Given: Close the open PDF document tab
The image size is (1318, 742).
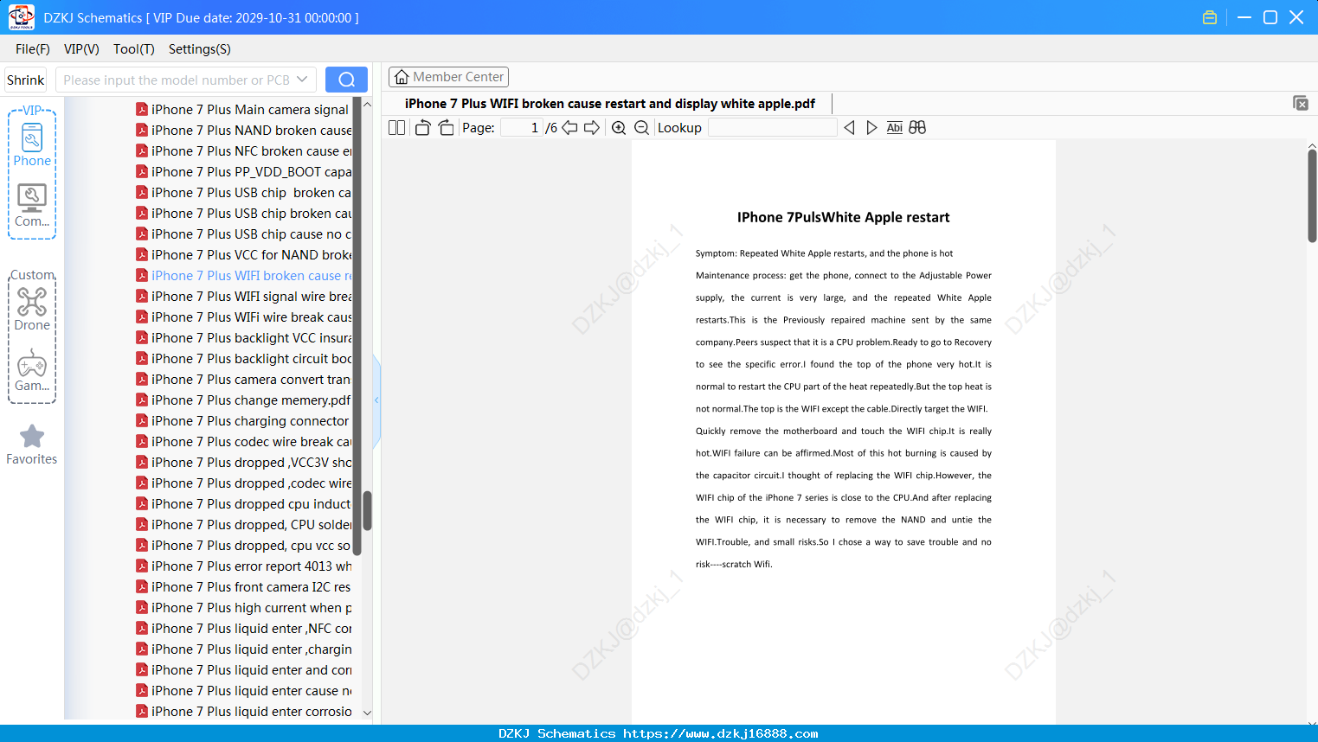Looking at the screenshot, I should pos(1300,103).
